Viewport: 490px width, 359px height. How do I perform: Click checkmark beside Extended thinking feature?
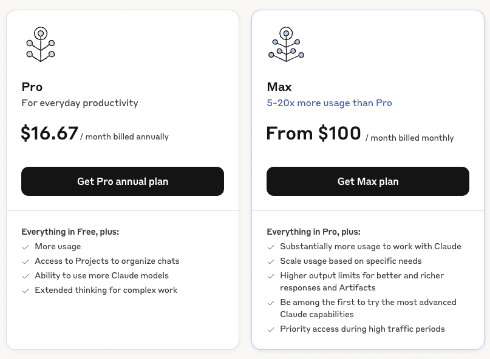26,290
